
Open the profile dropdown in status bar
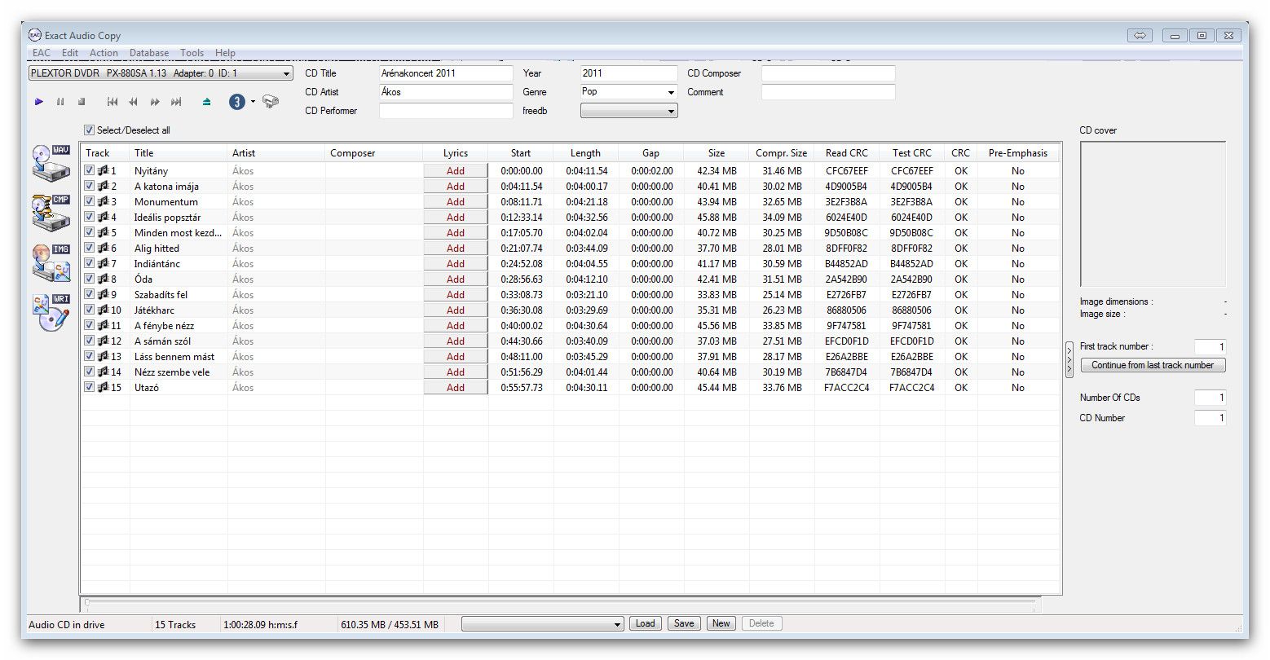[542, 624]
